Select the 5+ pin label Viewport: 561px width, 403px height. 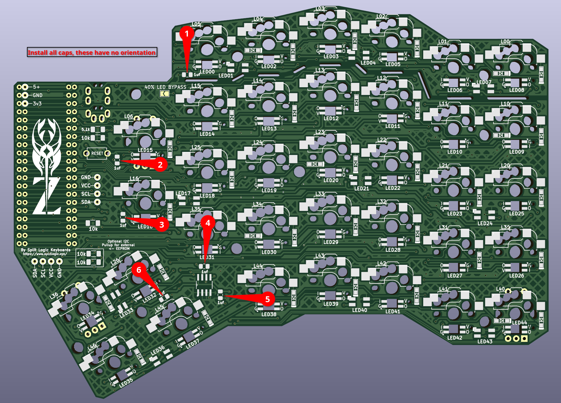(37, 87)
